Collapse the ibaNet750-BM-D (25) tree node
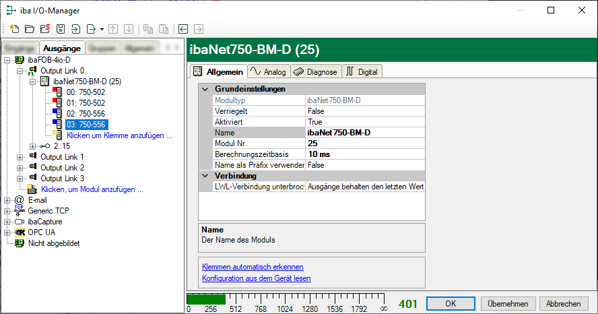598x314 pixels. coord(33,82)
